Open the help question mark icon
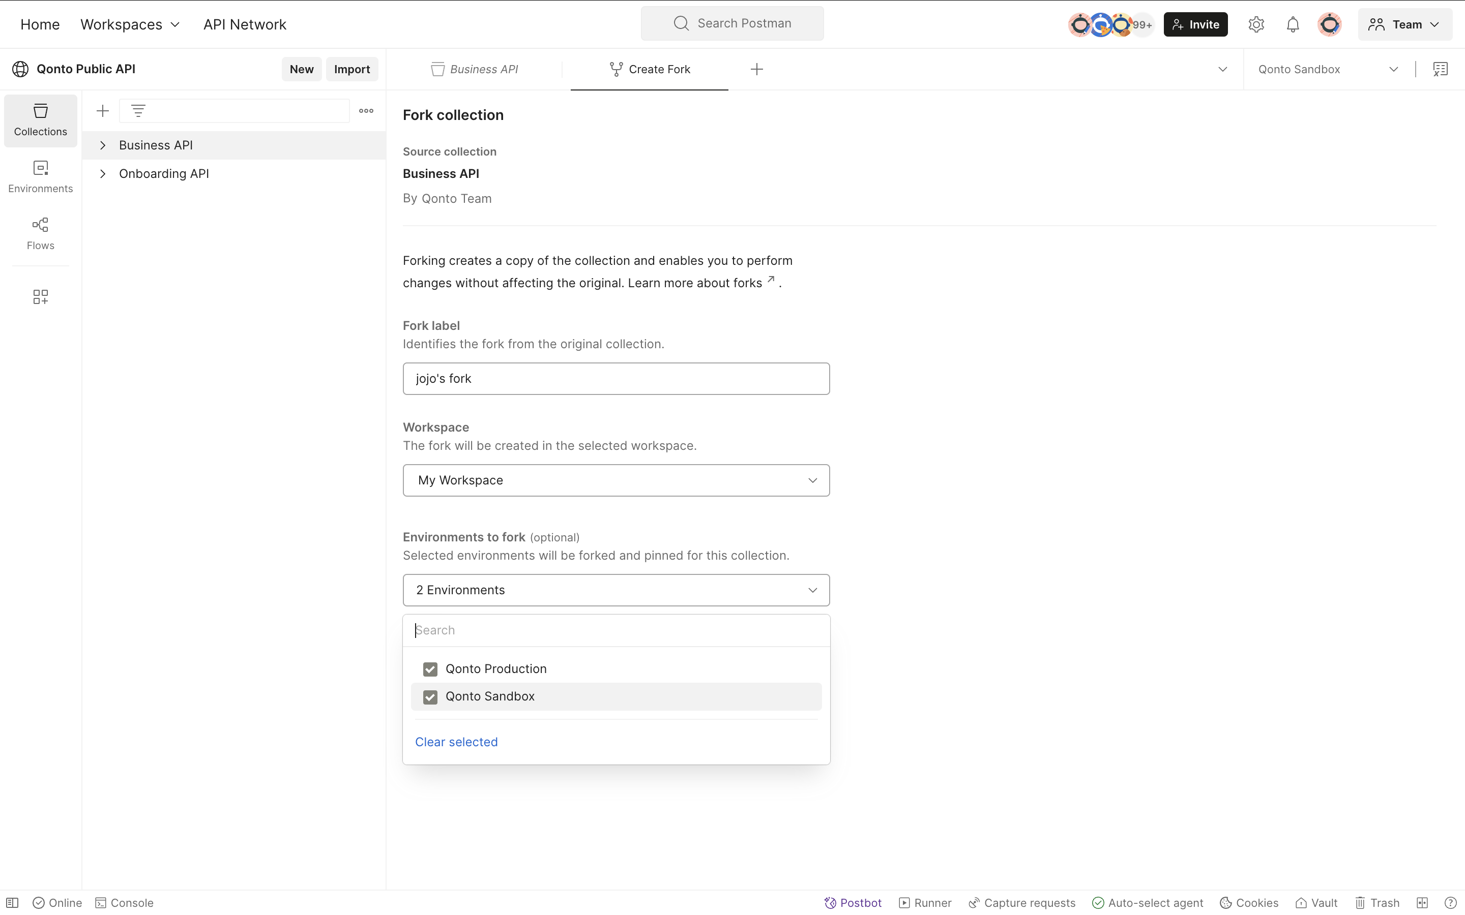The image size is (1465, 915). 1450,902
